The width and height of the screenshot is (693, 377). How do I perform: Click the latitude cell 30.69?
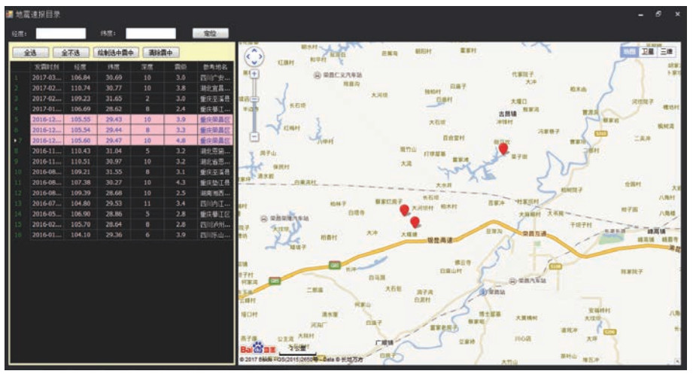114,78
